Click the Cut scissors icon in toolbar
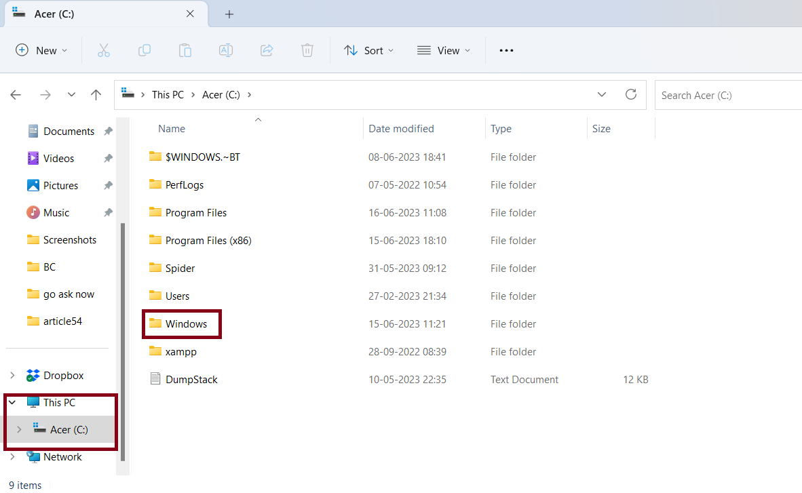Image resolution: width=802 pixels, height=493 pixels. [103, 50]
